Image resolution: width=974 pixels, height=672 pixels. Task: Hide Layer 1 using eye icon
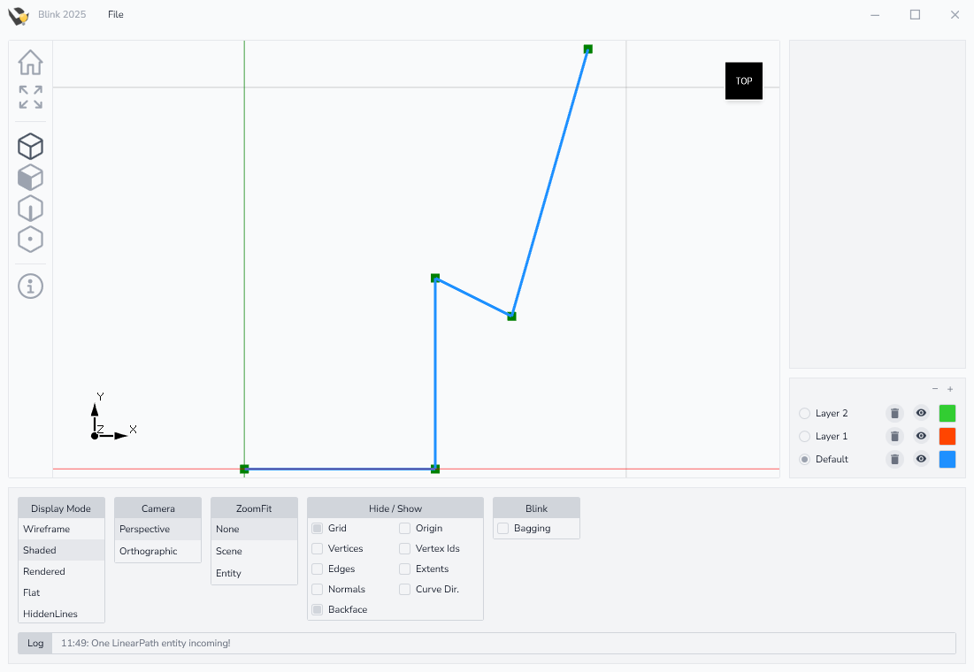921,436
